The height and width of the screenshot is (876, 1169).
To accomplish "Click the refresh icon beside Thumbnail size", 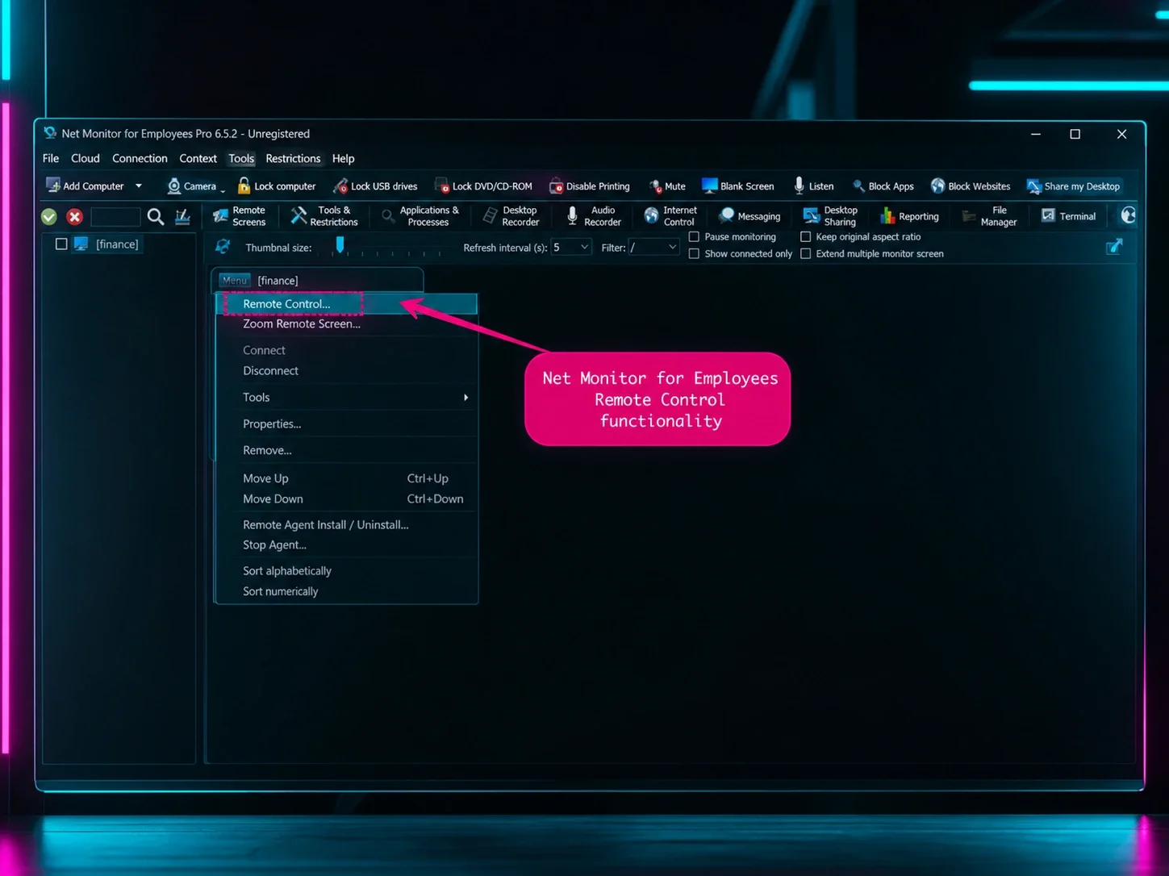I will [x=223, y=247].
